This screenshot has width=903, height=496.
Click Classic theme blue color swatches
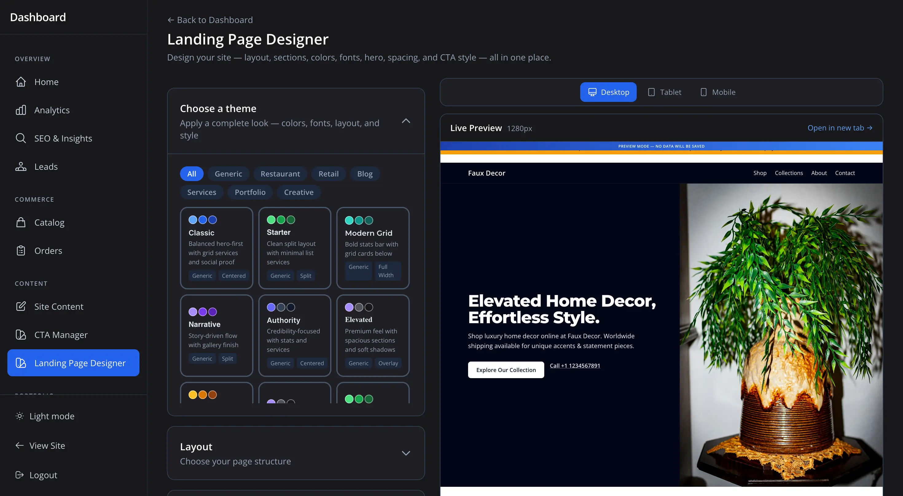(x=203, y=220)
